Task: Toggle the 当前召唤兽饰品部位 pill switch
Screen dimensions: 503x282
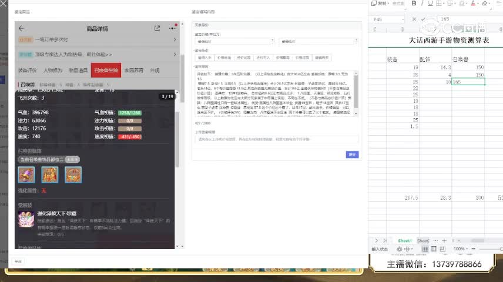Action: click(72, 159)
